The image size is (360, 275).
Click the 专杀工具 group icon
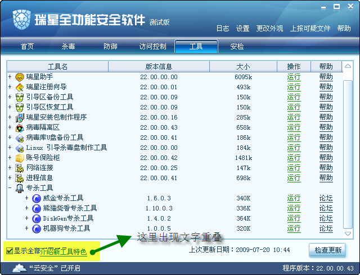20,188
